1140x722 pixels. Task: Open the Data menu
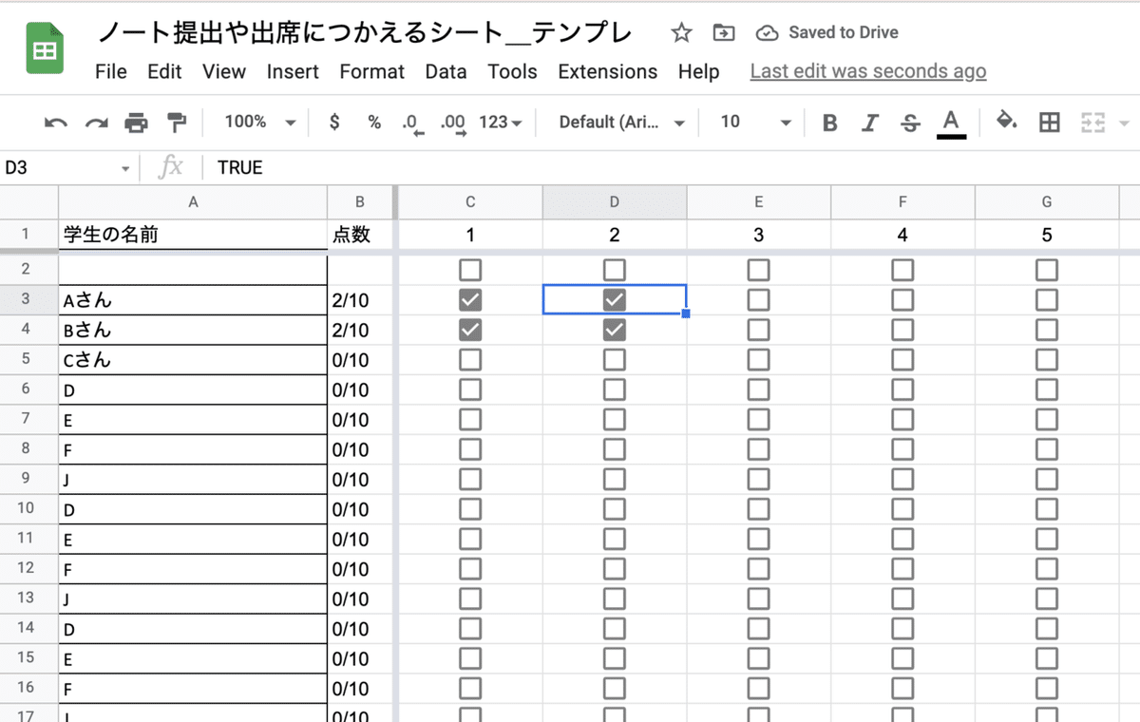pos(446,71)
